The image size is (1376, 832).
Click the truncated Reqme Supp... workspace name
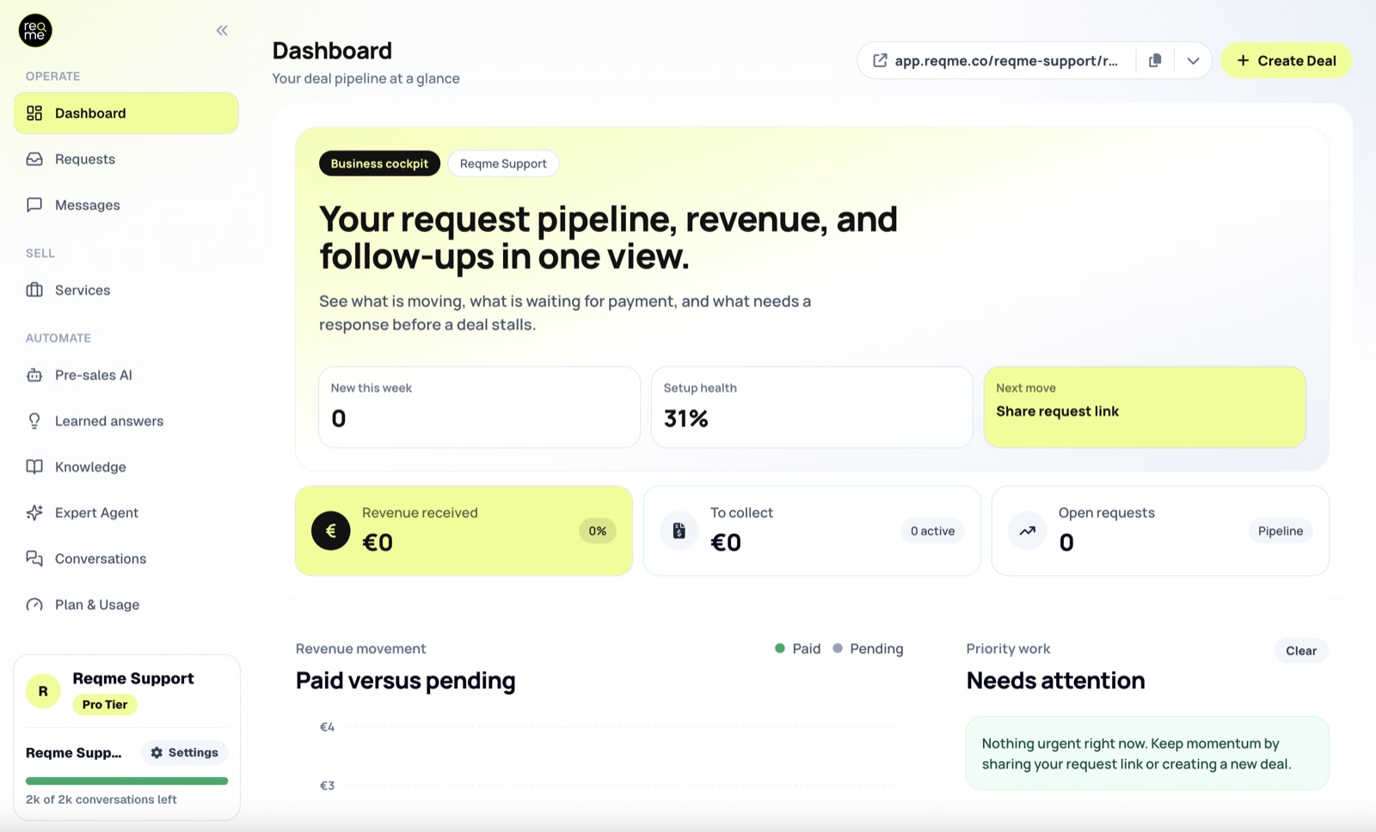click(74, 753)
